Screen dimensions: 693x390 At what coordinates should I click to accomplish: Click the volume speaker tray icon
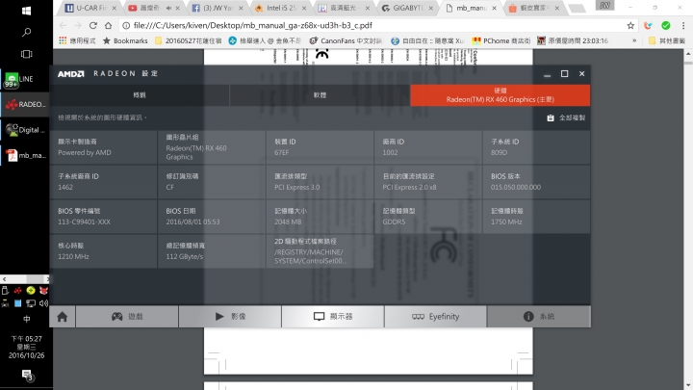[43, 303]
